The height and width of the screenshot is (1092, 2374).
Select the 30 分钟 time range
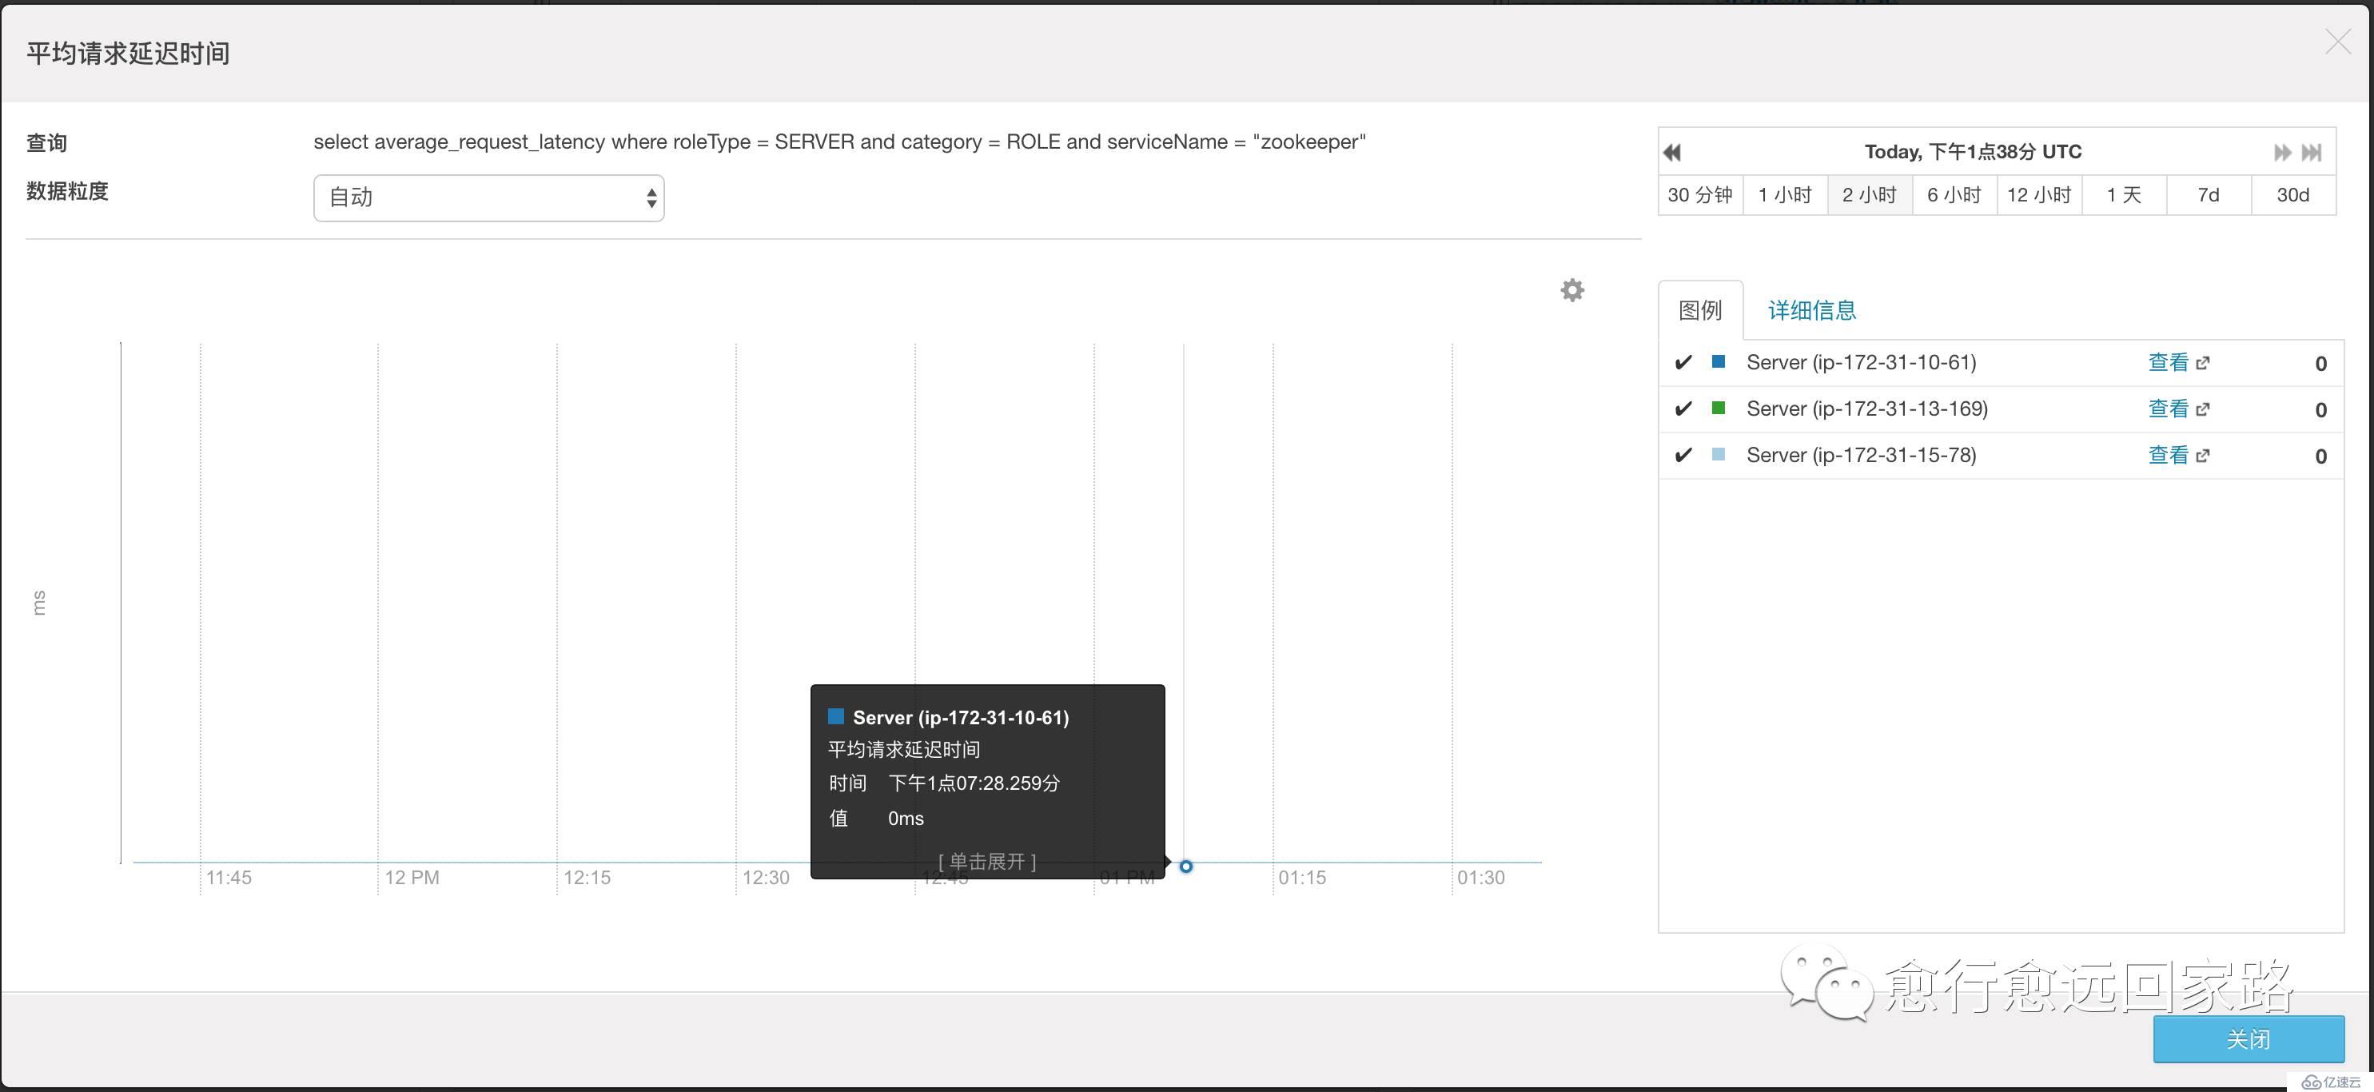tap(1700, 195)
